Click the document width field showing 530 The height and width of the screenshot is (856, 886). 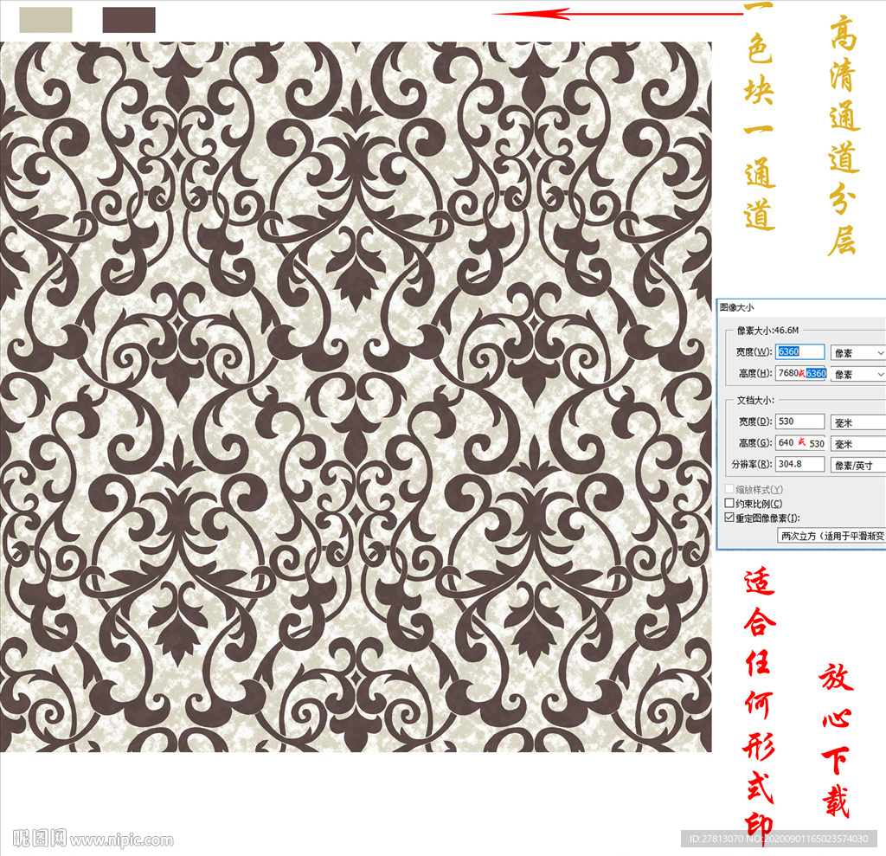tap(799, 422)
